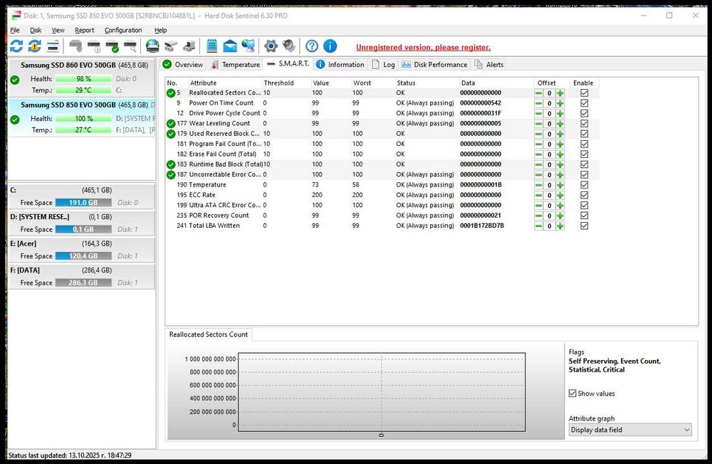Click the blue question mark help icon

pos(312,46)
